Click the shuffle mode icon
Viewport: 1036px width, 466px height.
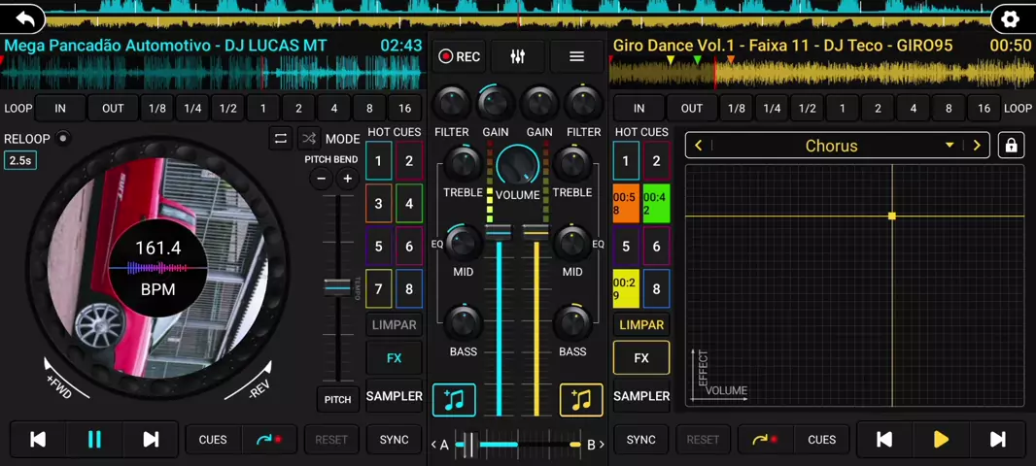pyautogui.click(x=309, y=139)
